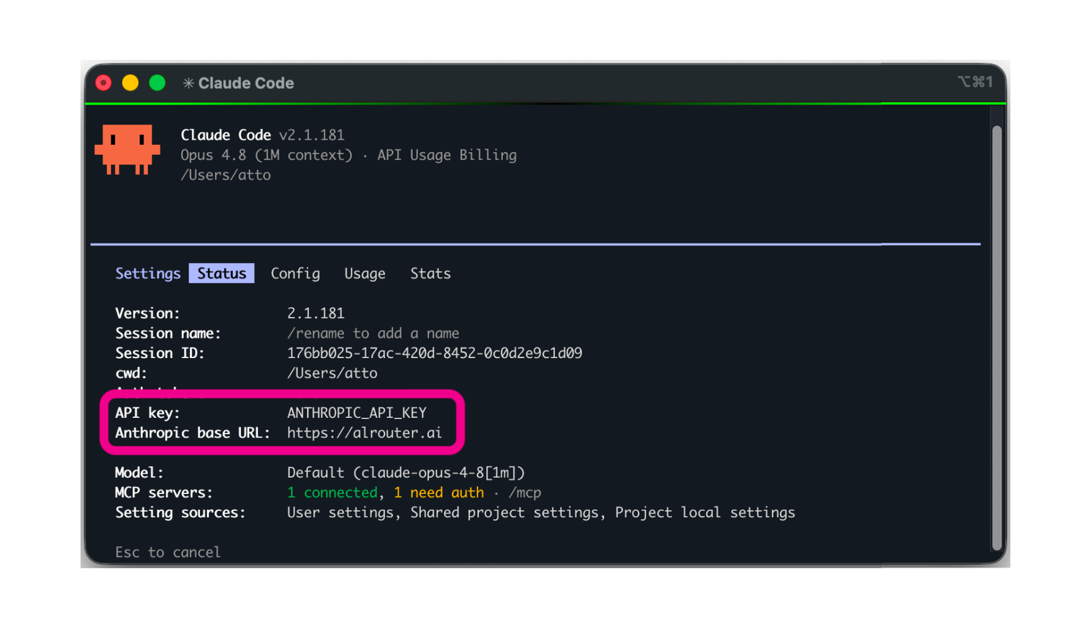Click the '1 need auth' MCP status

pos(439,493)
